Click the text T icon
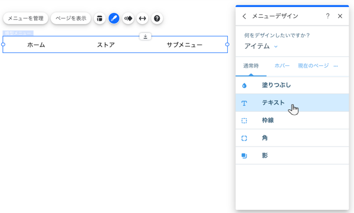The width and height of the screenshot is (354, 213). 244,103
